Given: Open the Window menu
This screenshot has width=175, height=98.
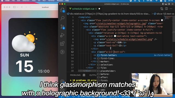Looking at the screenshot, I should tap(60, 1).
